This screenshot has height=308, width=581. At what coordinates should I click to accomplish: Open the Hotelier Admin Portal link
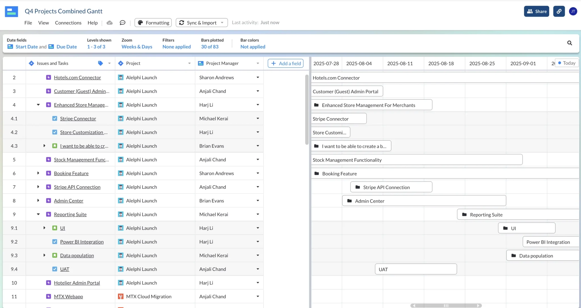(x=77, y=283)
